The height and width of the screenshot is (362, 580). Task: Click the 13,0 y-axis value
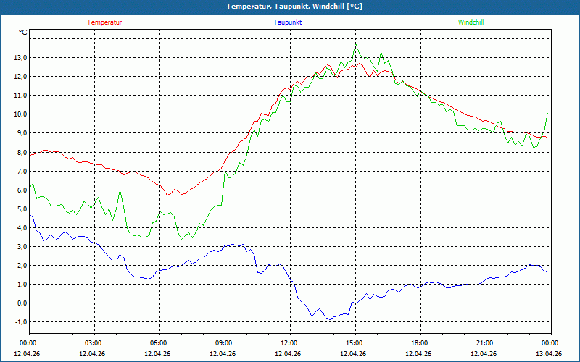pos(20,58)
